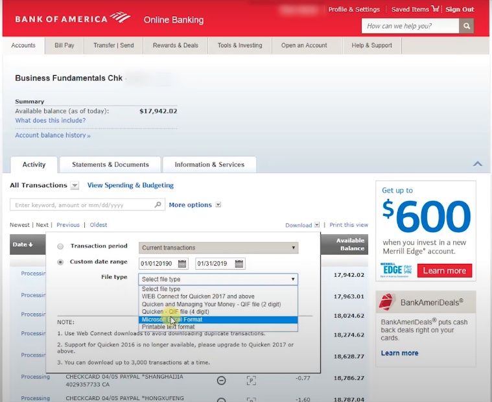
Task: Click the search magnifier button in header
Action: tap(466, 26)
